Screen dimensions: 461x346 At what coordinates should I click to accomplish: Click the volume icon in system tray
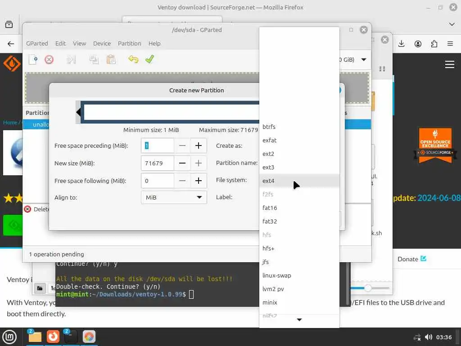[429, 337]
